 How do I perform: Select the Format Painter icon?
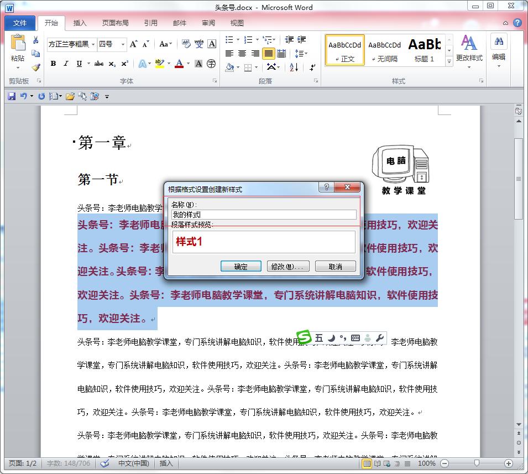tap(35, 67)
